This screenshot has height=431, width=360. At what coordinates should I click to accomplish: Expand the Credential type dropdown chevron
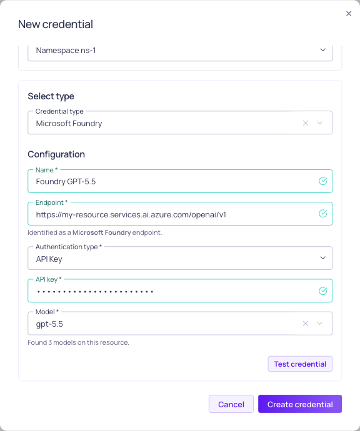319,123
